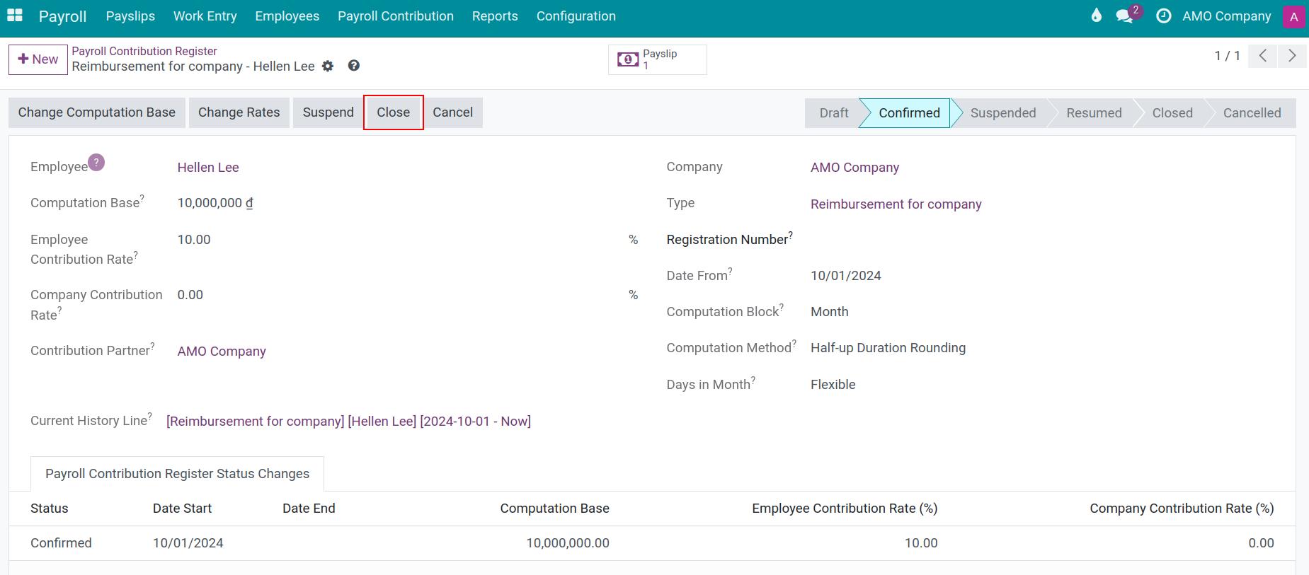Screen dimensions: 1309x575
Task: Click Status column header
Action: tap(50, 509)
